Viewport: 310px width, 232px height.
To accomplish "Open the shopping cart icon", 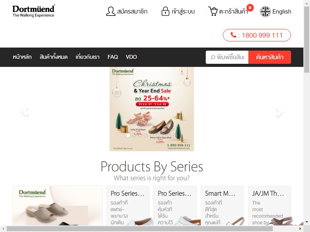I will 213,11.
